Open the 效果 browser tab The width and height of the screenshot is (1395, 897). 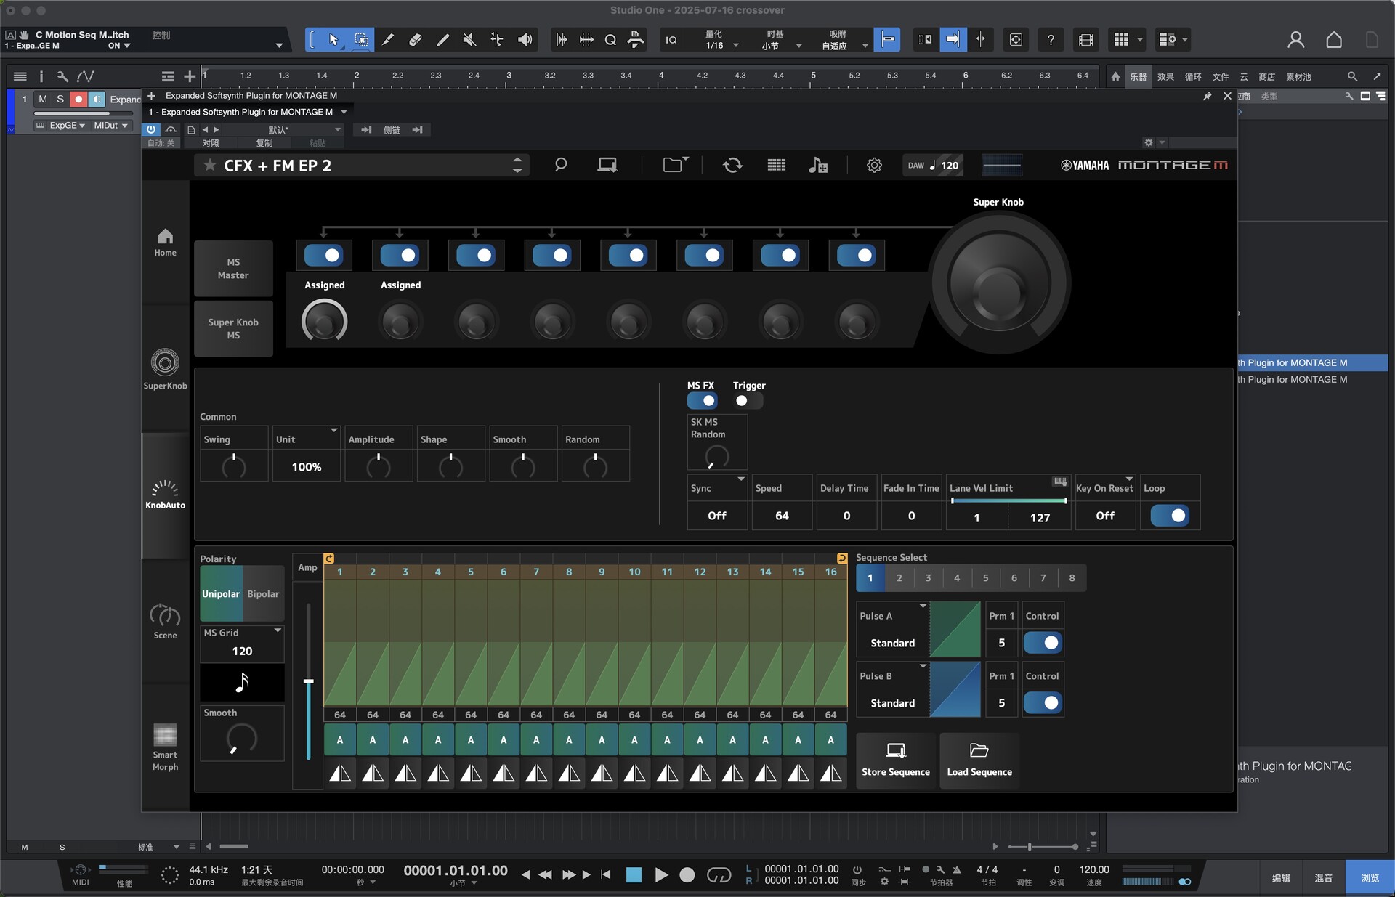pyautogui.click(x=1165, y=76)
